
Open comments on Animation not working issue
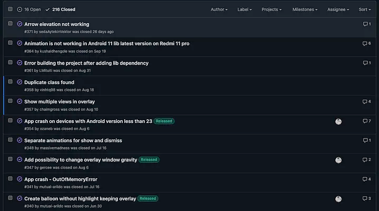click(366, 44)
